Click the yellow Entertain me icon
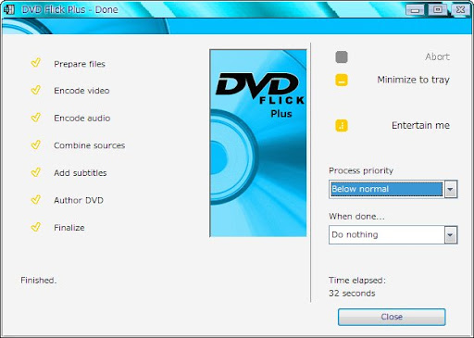The height and width of the screenshot is (338, 474). [x=342, y=126]
